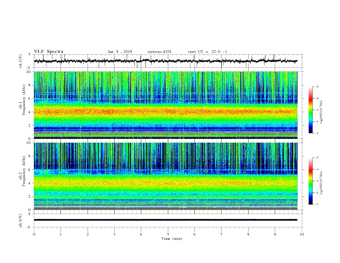
Task: Click the "-7" label on the ch.1 color bar
Action: click(x=317, y=133)
